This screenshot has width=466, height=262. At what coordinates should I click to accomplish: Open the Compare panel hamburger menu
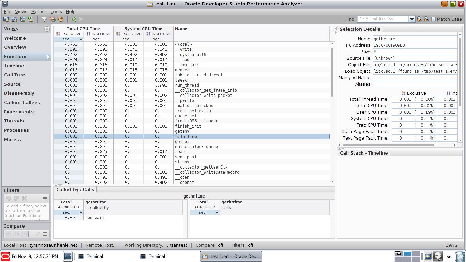coord(45,234)
